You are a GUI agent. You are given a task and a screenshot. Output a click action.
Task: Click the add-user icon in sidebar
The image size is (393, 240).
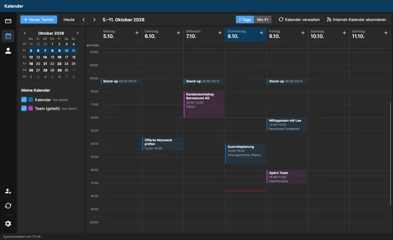point(8,191)
